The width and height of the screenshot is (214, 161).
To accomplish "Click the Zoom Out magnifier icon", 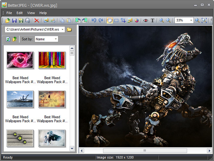I will click(x=168, y=20).
